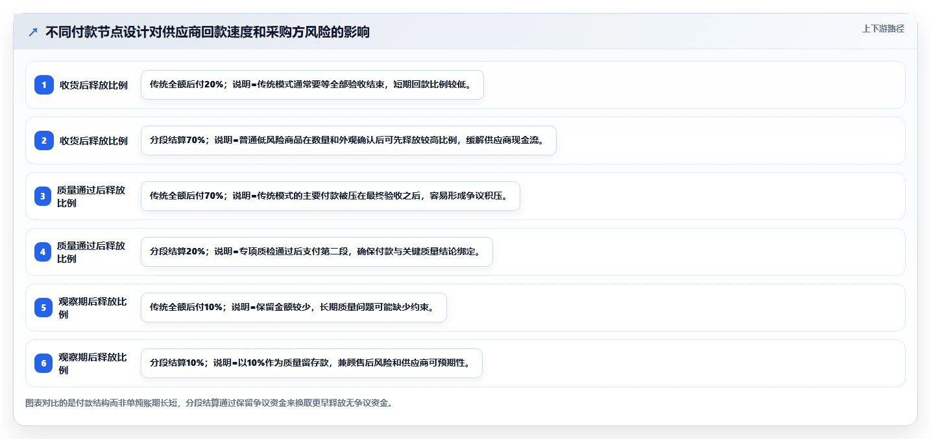Select the blue number 3 badge
Image resolution: width=931 pixels, height=439 pixels.
tap(43, 196)
